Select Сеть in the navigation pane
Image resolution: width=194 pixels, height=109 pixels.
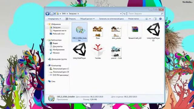(x=53, y=81)
